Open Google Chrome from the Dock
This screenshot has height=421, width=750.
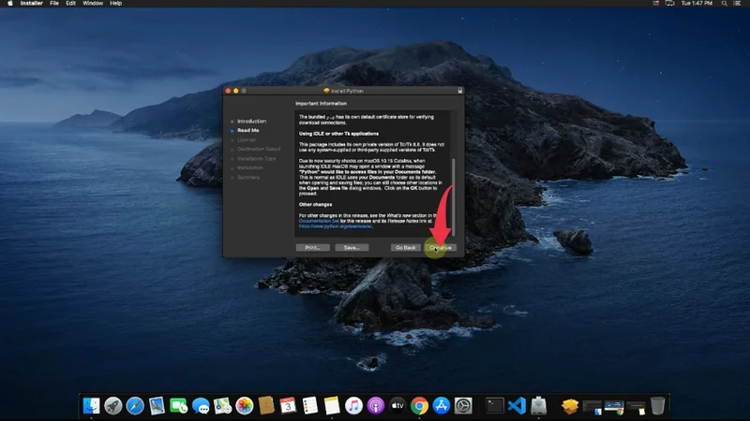click(419, 406)
